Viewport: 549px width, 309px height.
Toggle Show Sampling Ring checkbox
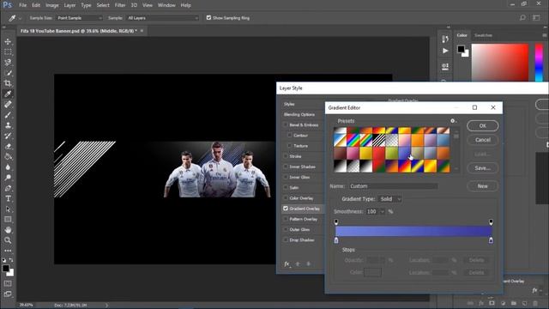click(208, 18)
